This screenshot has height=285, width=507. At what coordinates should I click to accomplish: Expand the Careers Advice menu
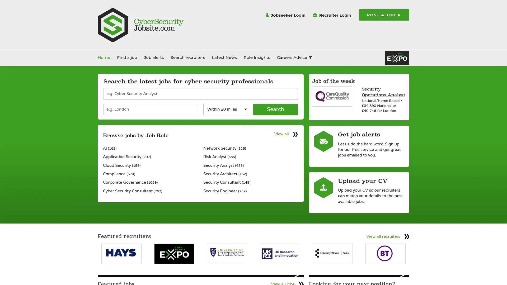[x=294, y=58]
